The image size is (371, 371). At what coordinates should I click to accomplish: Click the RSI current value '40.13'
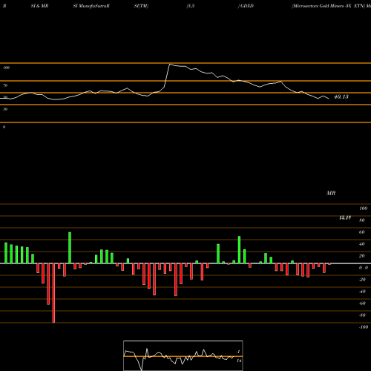(x=341, y=96)
